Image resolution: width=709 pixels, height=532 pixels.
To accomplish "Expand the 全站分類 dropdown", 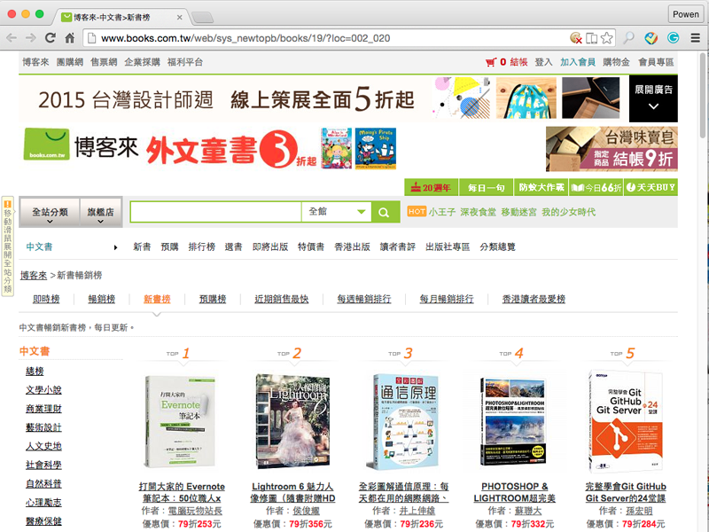I will [x=50, y=213].
